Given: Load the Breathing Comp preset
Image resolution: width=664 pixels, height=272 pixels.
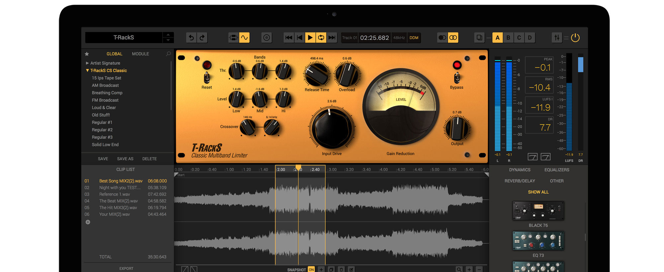Looking at the screenshot, I should click(x=107, y=93).
